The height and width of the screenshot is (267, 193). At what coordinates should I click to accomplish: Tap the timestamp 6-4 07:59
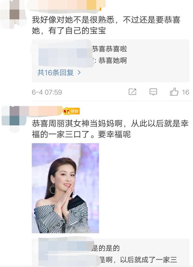[47, 92]
